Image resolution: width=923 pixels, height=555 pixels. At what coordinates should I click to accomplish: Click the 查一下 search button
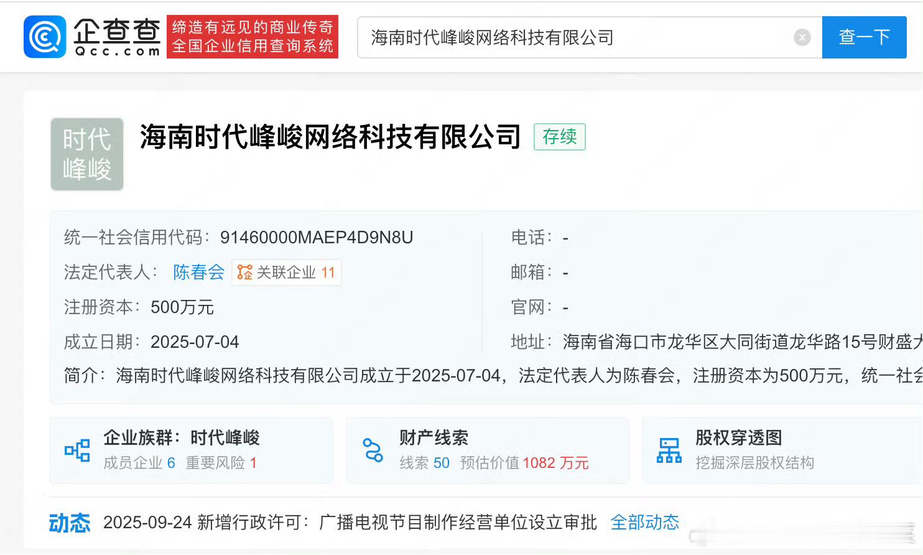864,37
